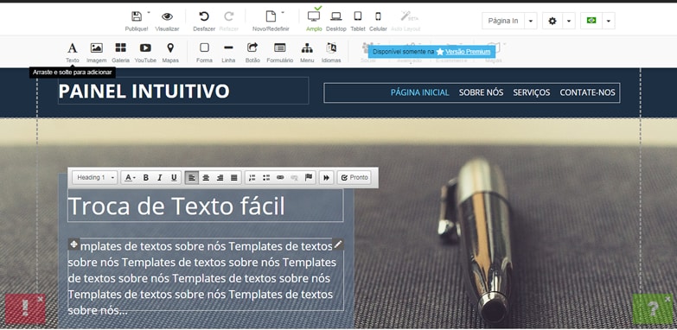The width and height of the screenshot is (677, 330).
Task: Select the Idiomas languages tool
Action: 331,48
